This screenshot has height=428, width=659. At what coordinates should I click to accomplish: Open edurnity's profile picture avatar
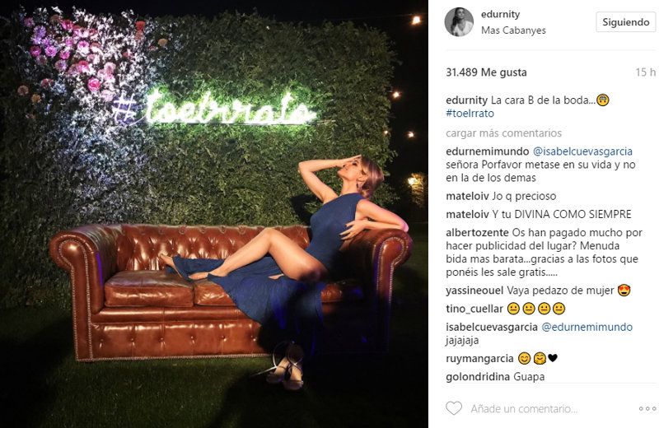(x=459, y=22)
